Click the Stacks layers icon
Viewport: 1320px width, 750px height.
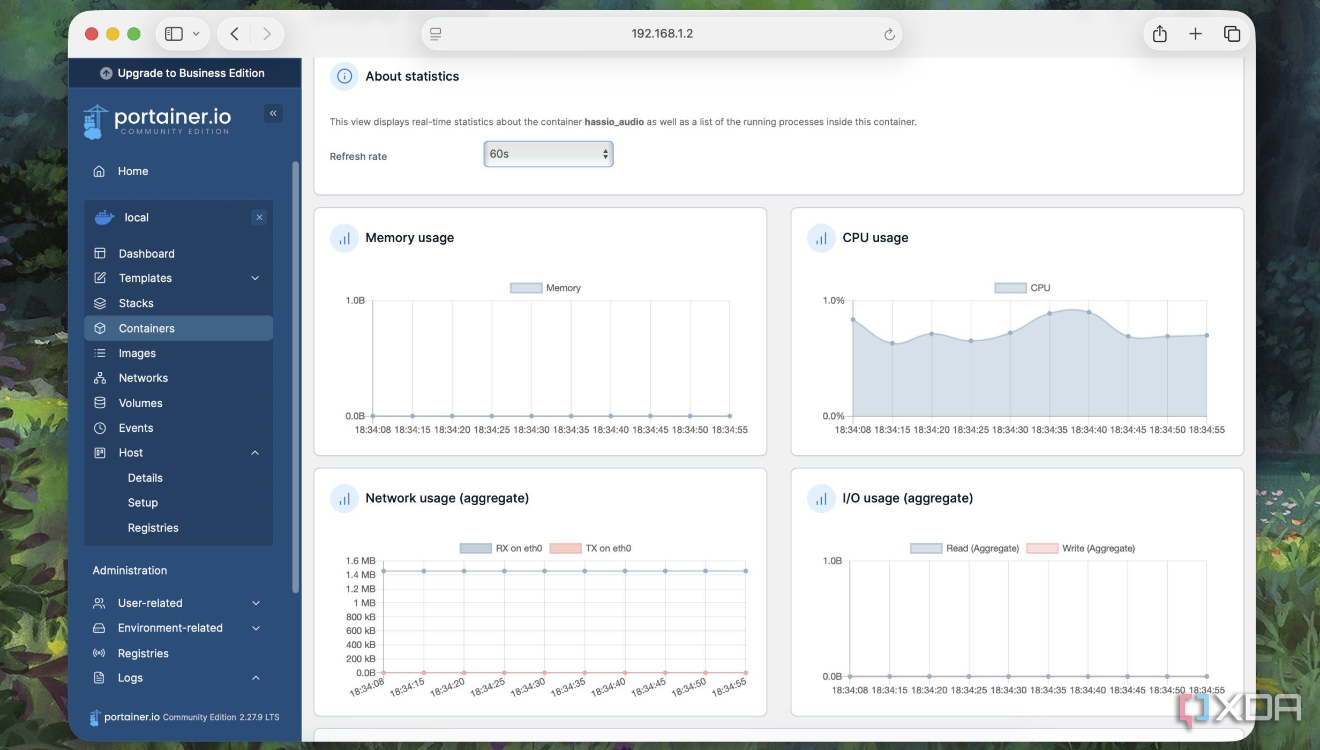pos(100,303)
